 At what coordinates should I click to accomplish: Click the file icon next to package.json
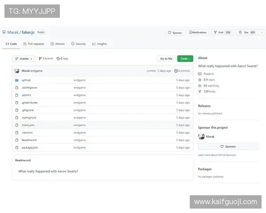pos(17,147)
